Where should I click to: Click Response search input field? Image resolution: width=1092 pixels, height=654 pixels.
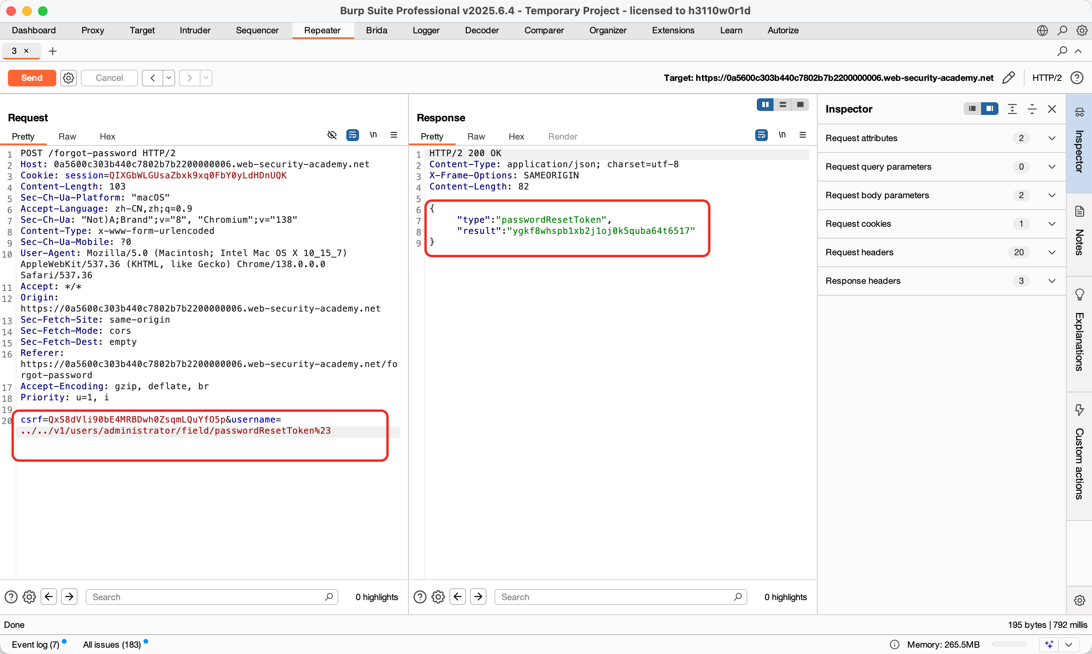point(617,597)
